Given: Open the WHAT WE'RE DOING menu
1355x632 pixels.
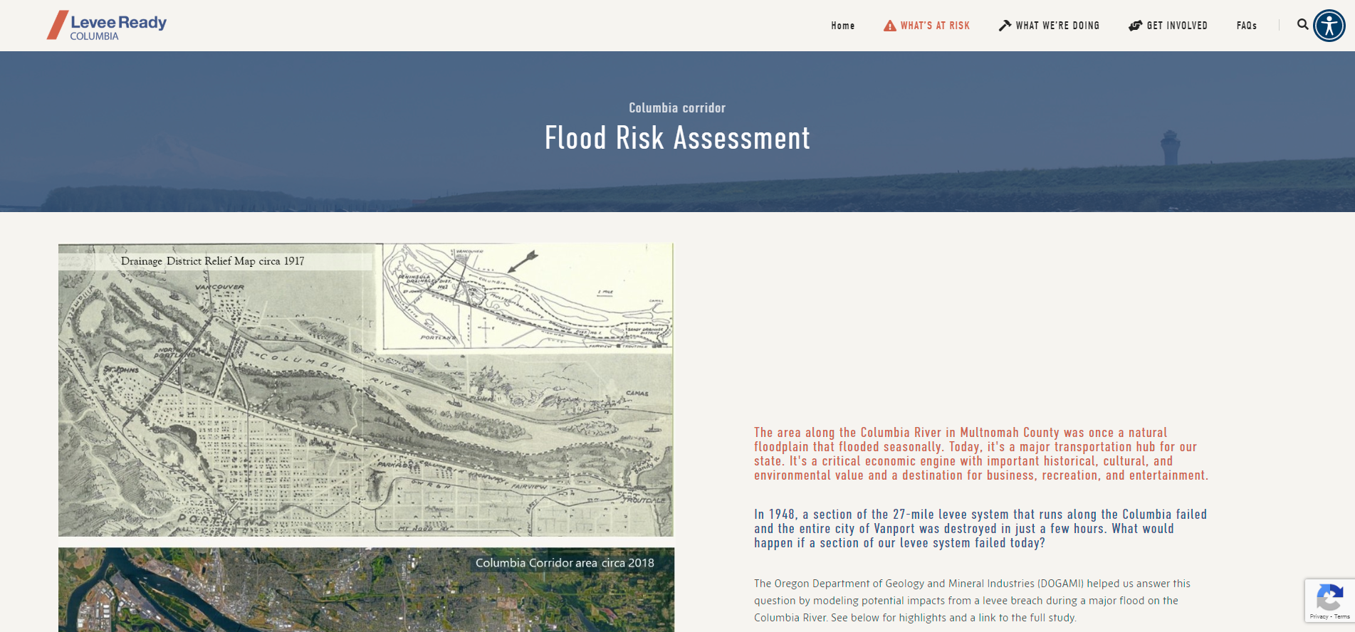Looking at the screenshot, I should pos(1057,26).
